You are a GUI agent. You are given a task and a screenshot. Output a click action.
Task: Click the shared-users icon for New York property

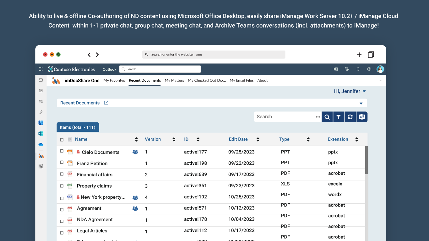coord(135,198)
